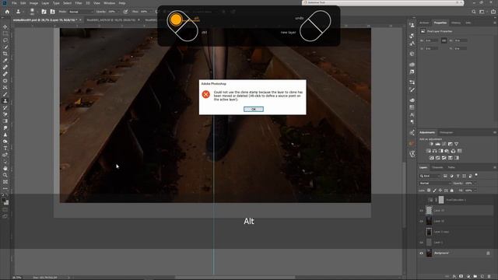This screenshot has width=498, height=280.
Task: Open the Layers panel menu
Action: (495, 167)
